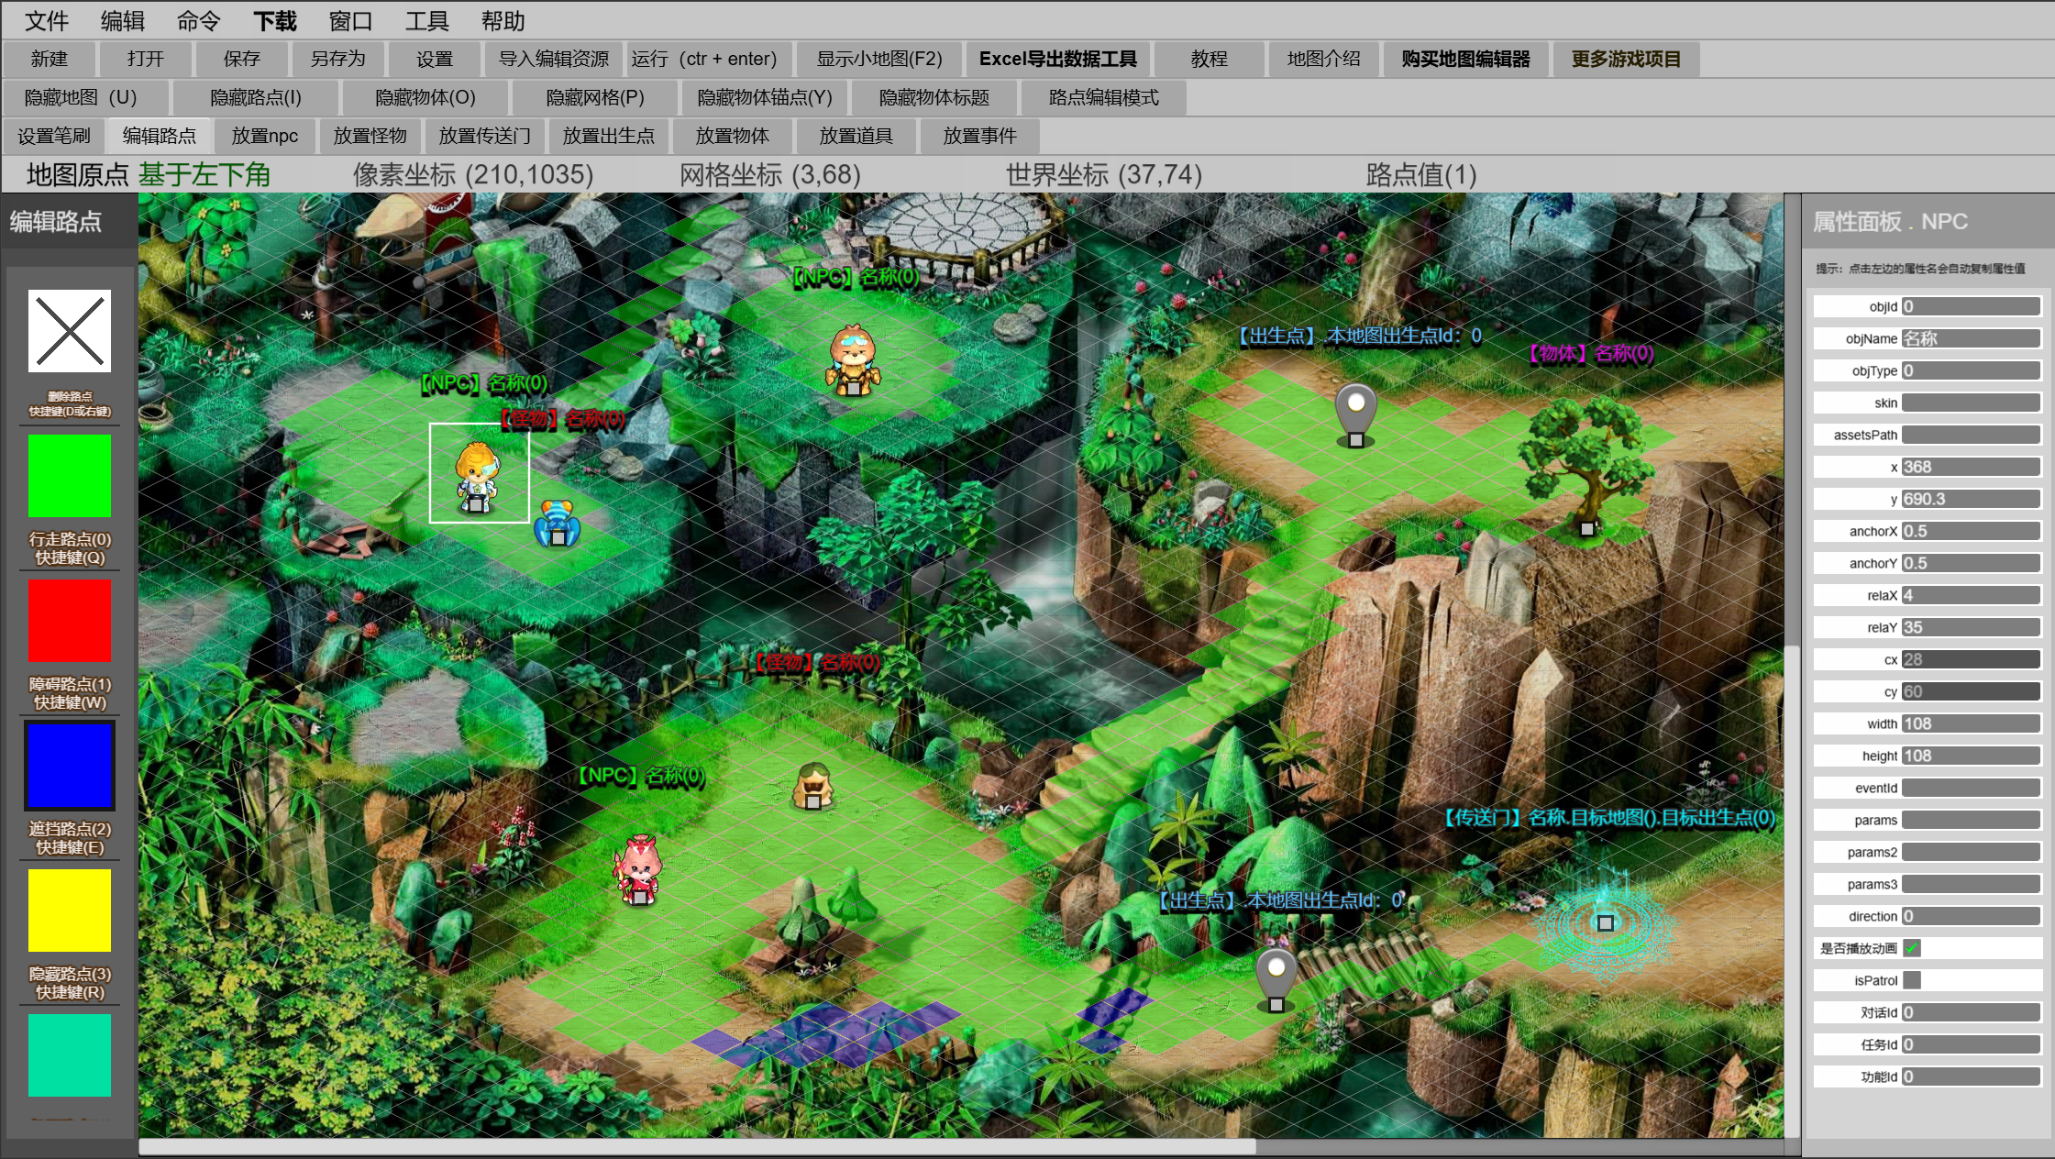
Task: Pick the red 障碍路点 color swatch
Action: pyautogui.click(x=70, y=621)
